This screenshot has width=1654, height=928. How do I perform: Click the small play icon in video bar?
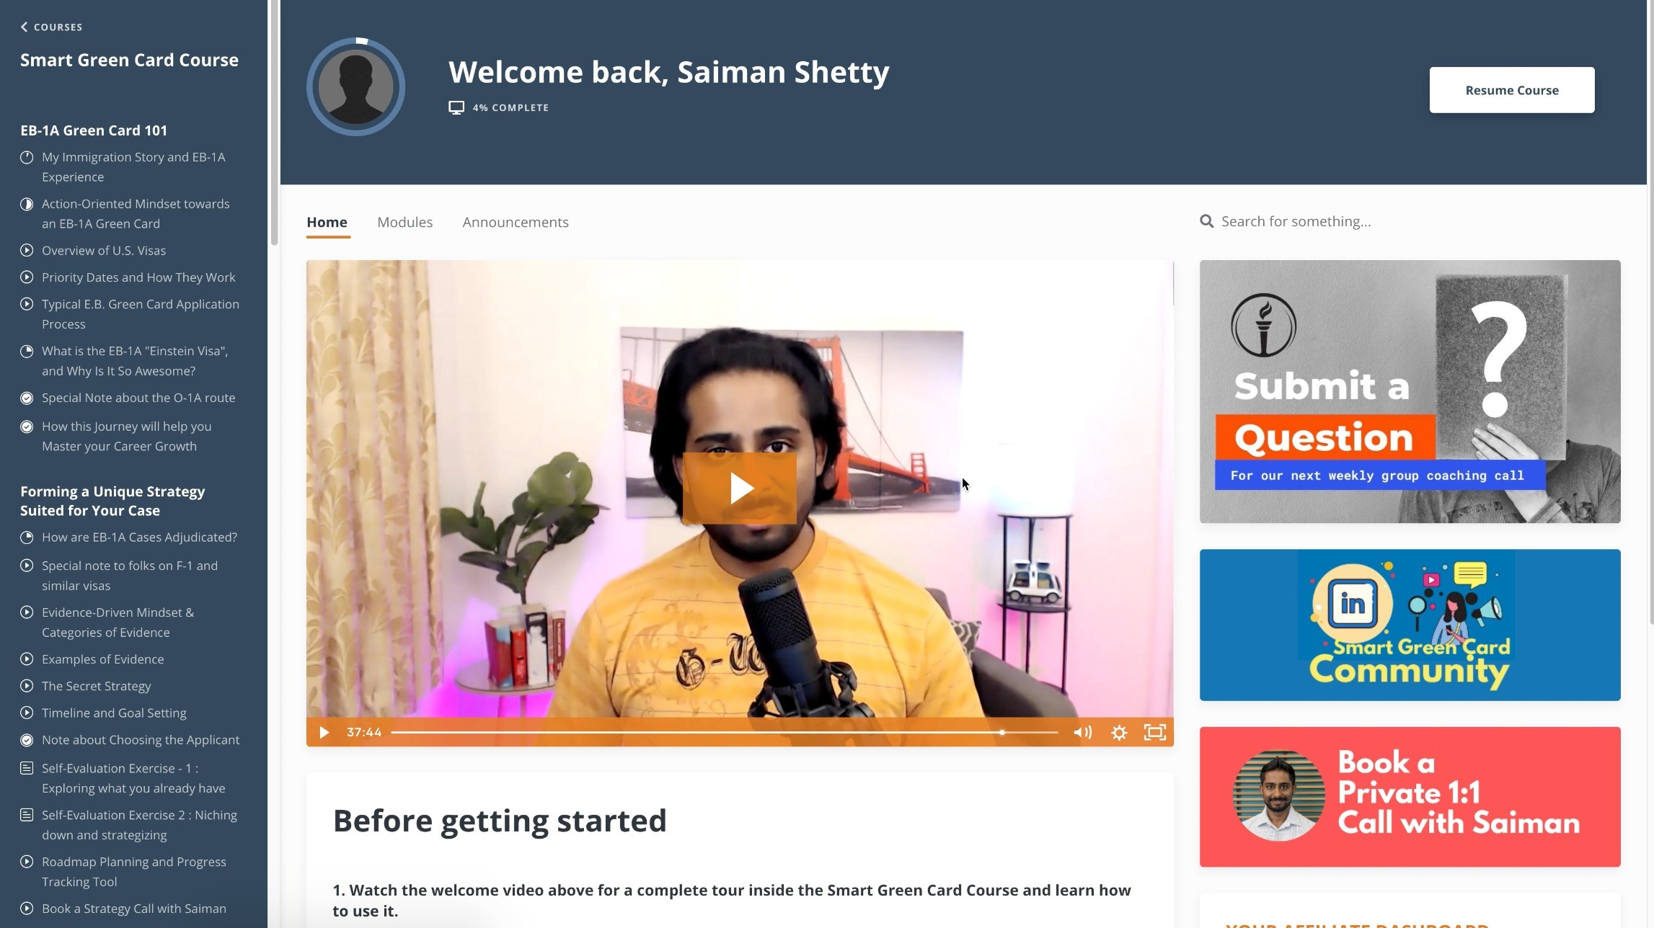pos(324,733)
